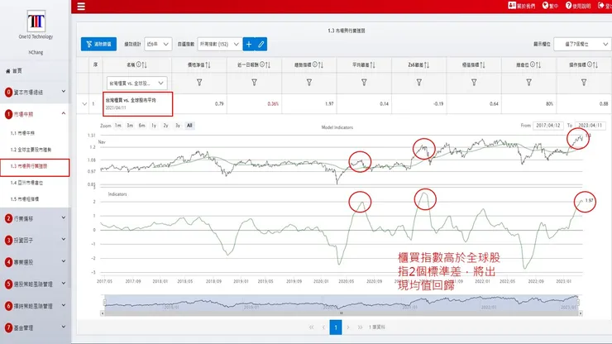Open the display-columns dropdown at top right
The height and width of the screenshot is (344, 612).
click(582, 44)
